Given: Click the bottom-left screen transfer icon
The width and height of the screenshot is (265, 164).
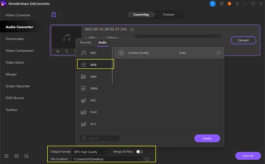Looking at the screenshot, I should point(26,156).
